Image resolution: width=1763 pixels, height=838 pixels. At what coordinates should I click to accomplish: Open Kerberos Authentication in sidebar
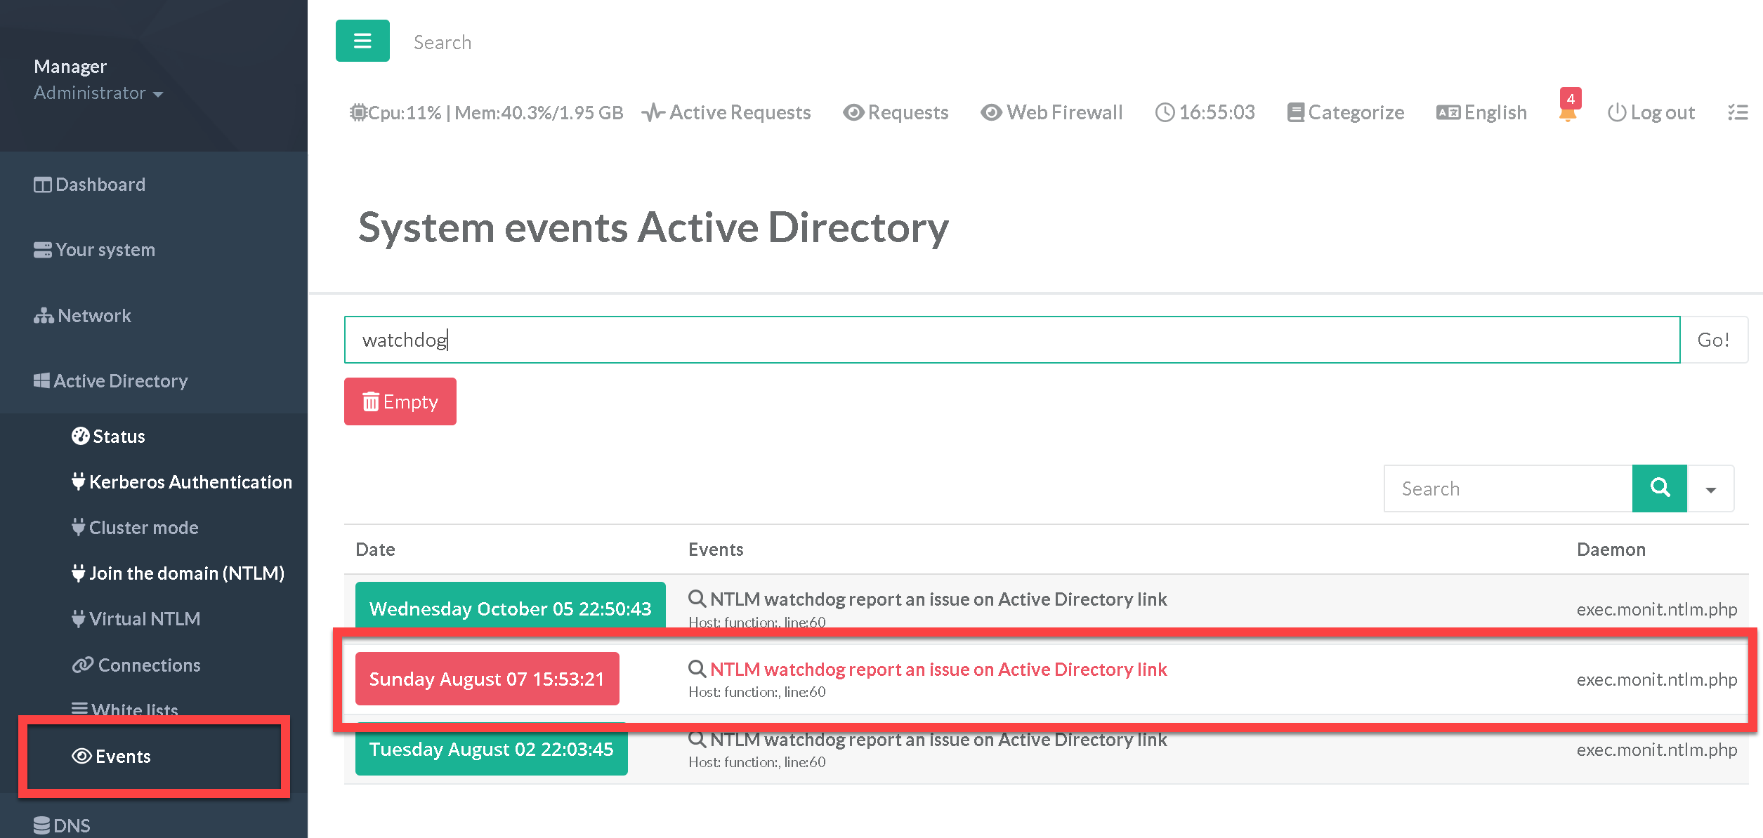click(x=182, y=482)
